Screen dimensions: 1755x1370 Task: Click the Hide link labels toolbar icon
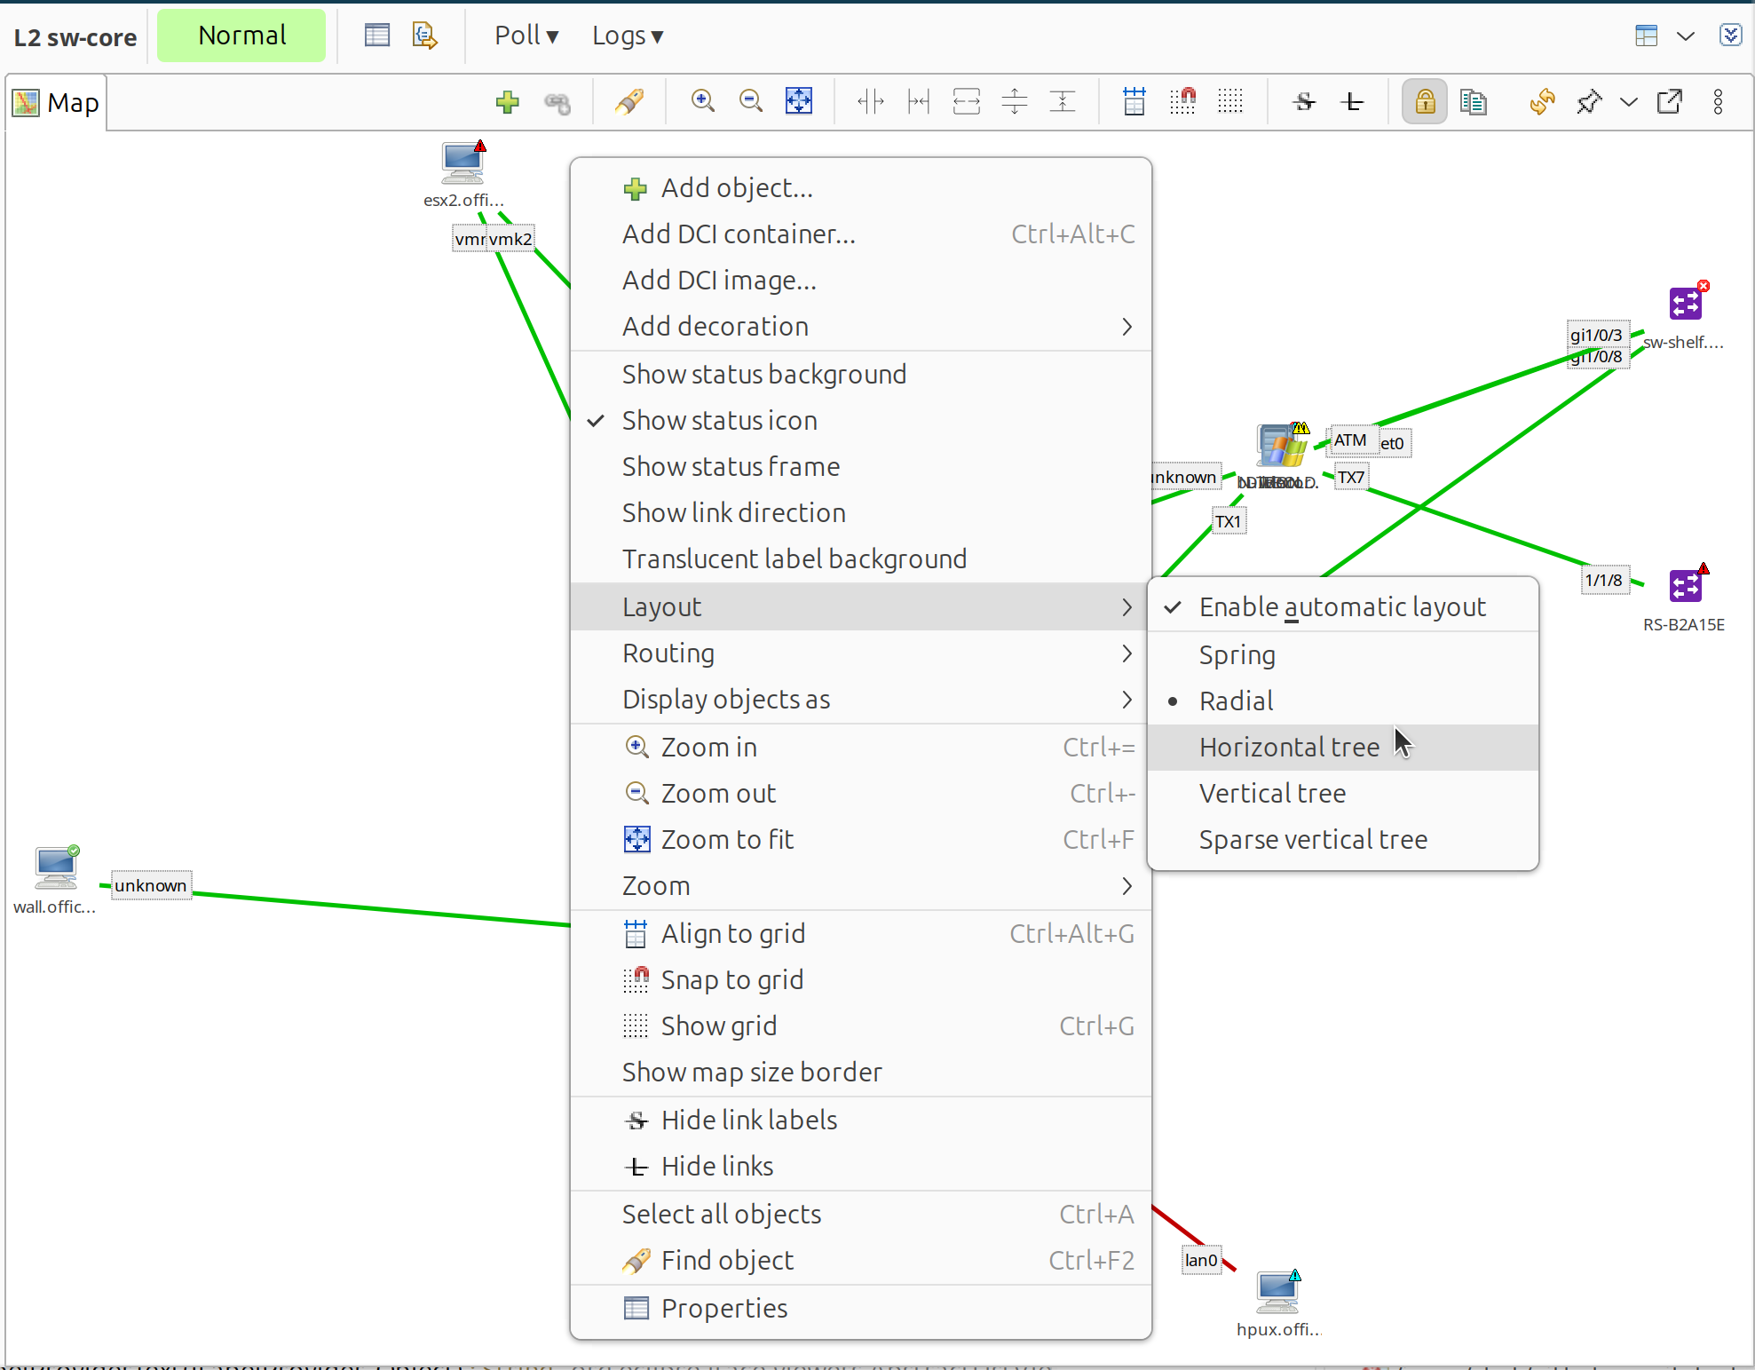click(1304, 101)
